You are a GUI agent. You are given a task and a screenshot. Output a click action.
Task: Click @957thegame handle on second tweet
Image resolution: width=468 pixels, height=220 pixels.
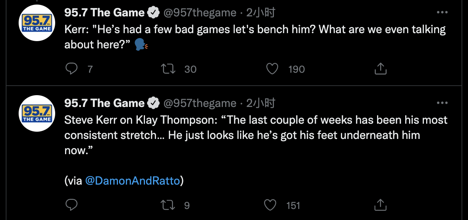coord(200,103)
